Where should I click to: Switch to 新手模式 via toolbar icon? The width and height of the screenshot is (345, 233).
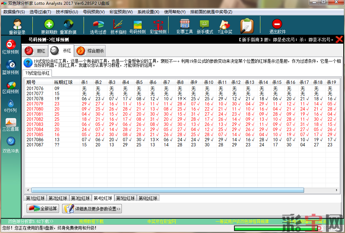[205, 25]
